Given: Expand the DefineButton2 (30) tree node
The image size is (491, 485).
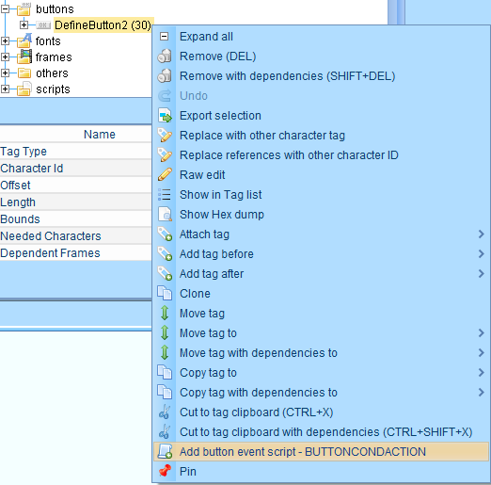Looking at the screenshot, I should [x=24, y=24].
